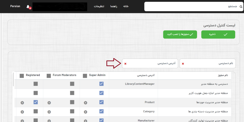
Task: Check Forum Moderators box in Category row
Action: tap(72, 111)
